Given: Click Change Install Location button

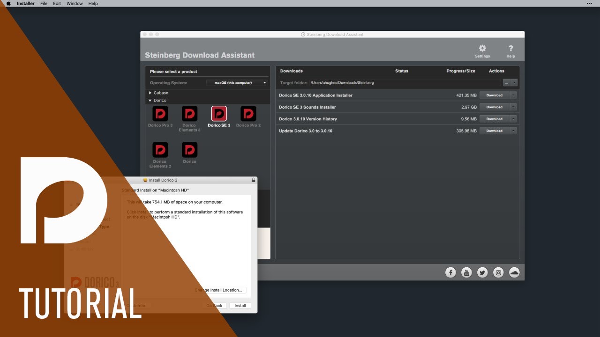Looking at the screenshot, I should click(218, 290).
